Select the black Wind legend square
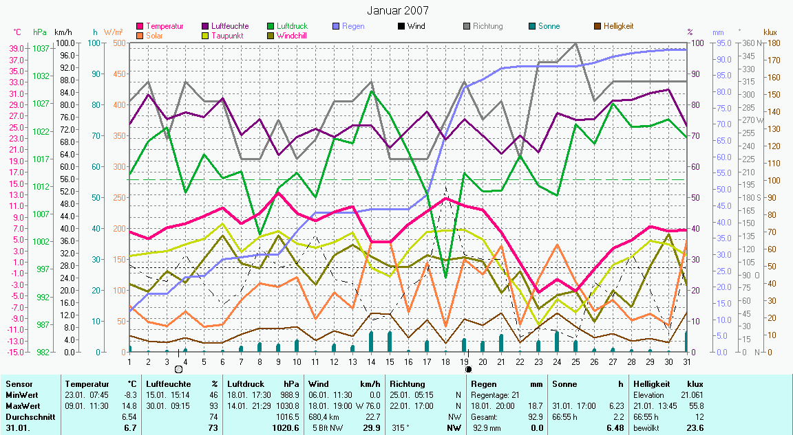Screen dimensions: 793x435 [x=401, y=26]
